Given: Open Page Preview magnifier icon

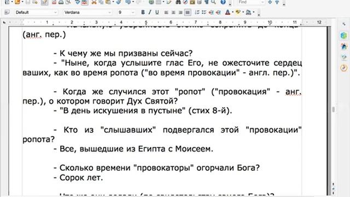Looking at the screenshot, I should (68, 2).
